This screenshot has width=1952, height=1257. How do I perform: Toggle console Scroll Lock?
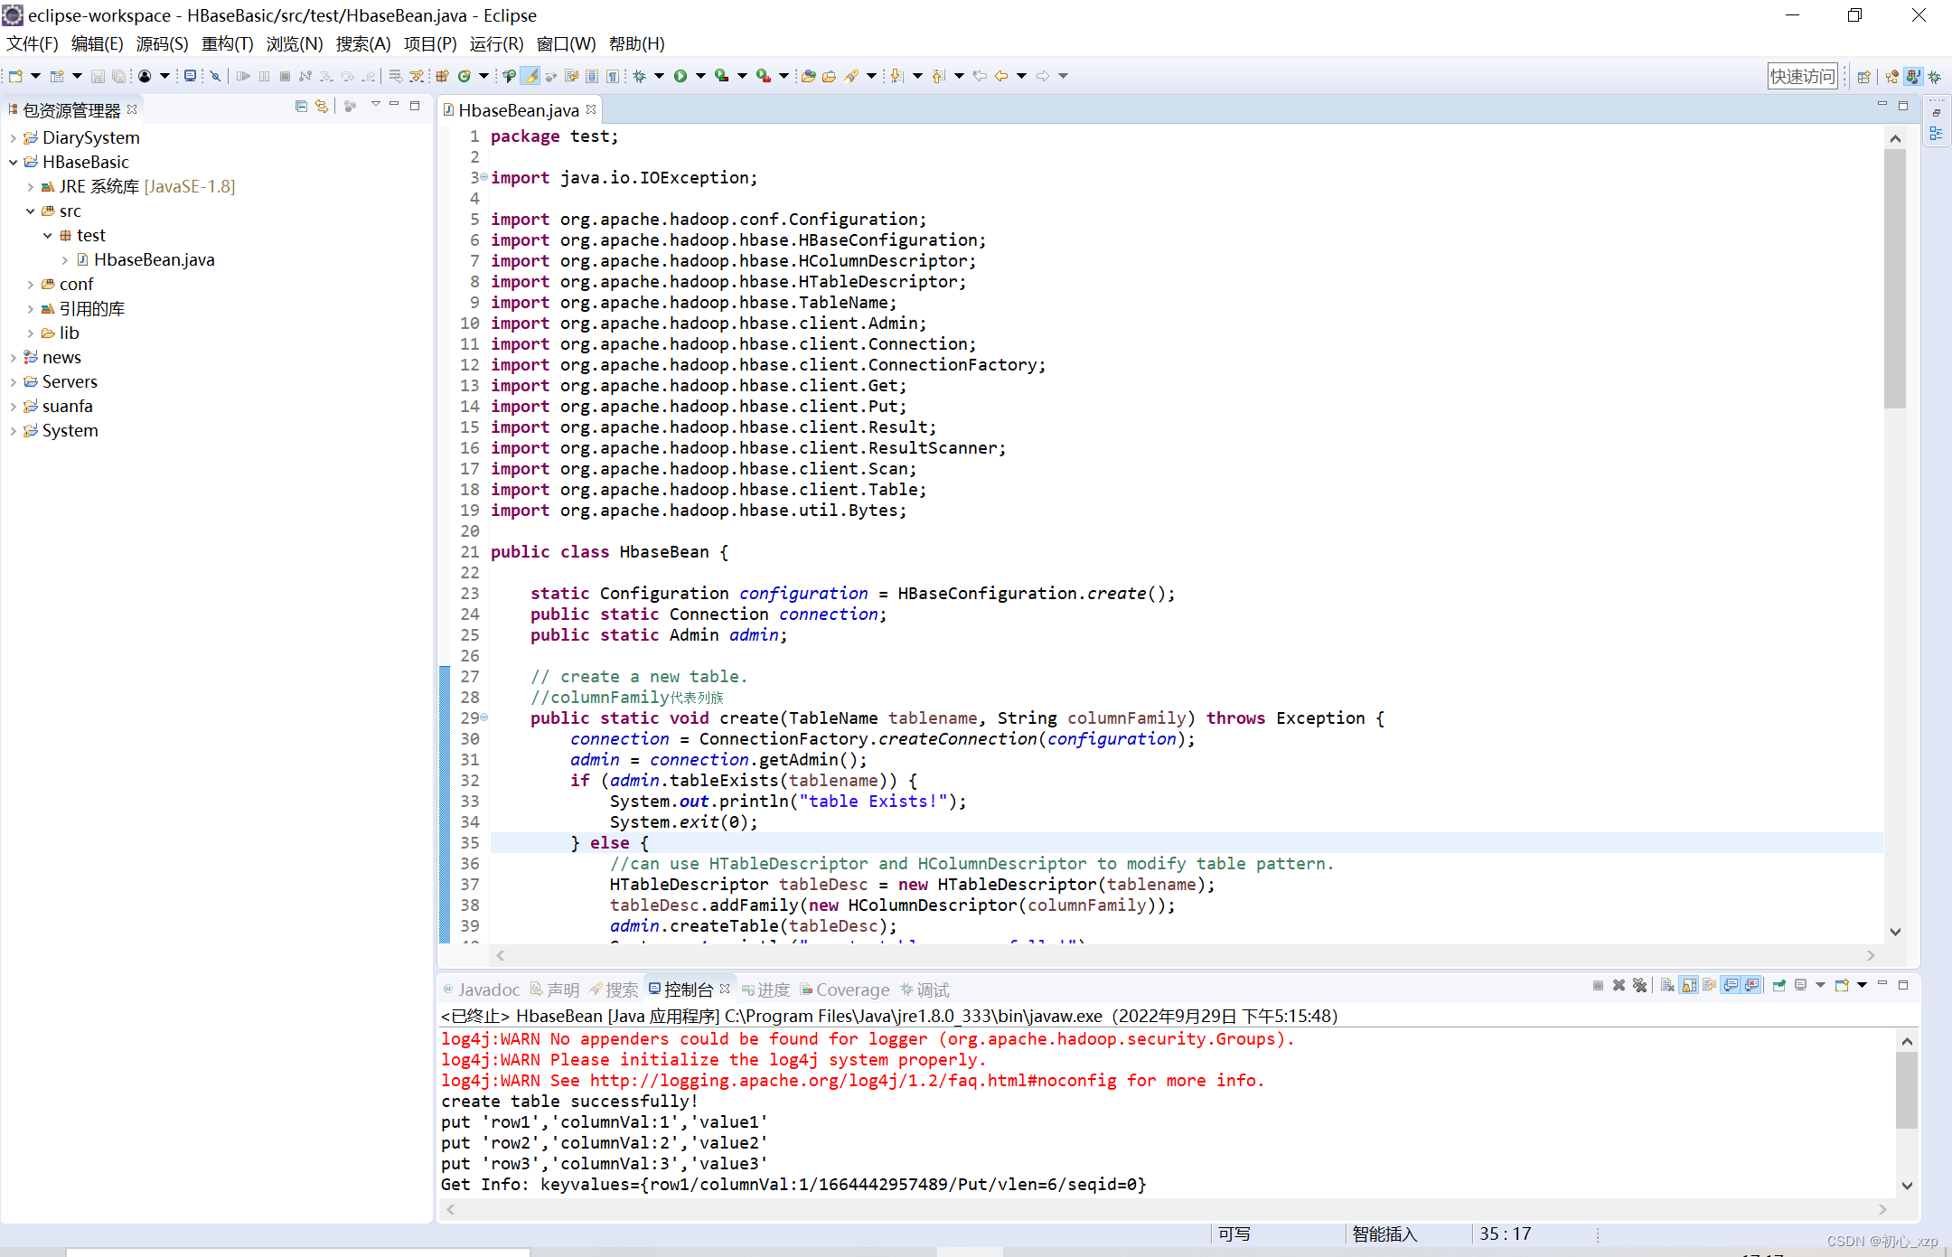tap(1688, 985)
